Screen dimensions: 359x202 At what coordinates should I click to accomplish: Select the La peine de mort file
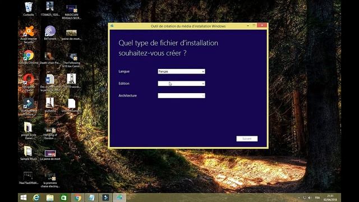click(50, 155)
